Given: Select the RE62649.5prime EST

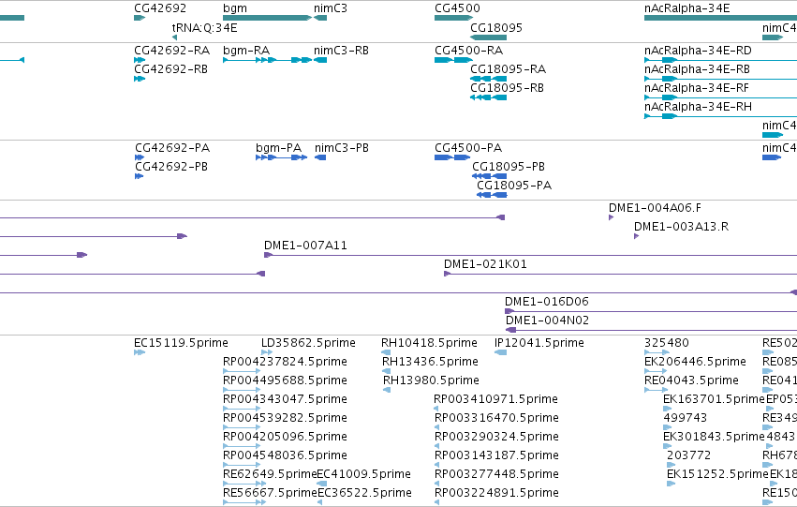Looking at the screenshot, I should tap(244, 485).
